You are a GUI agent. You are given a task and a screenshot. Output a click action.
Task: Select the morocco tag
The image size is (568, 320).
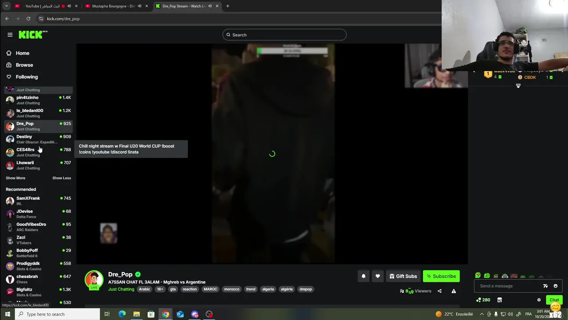pyautogui.click(x=232, y=289)
